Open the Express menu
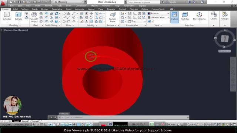 (142, 6)
